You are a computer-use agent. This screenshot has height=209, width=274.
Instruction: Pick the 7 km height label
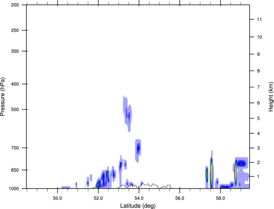coord(259,87)
